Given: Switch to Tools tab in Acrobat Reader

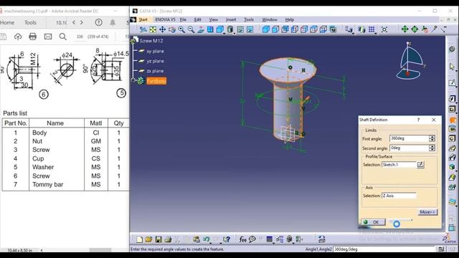Looking at the screenshot, I should click(x=30, y=22).
